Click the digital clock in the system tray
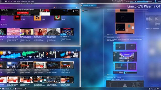161x90 pixels. coord(120,1)
